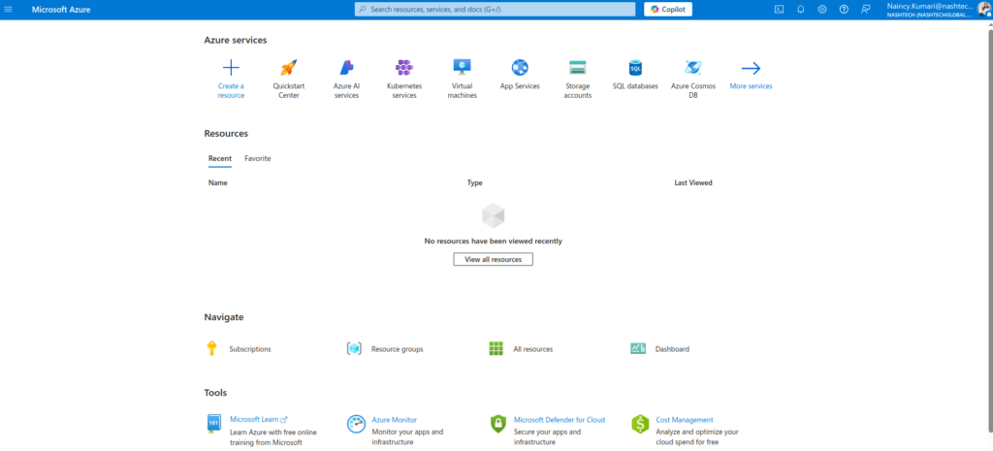Click More services arrow
Screen dimensions: 993x451
[x=751, y=68]
